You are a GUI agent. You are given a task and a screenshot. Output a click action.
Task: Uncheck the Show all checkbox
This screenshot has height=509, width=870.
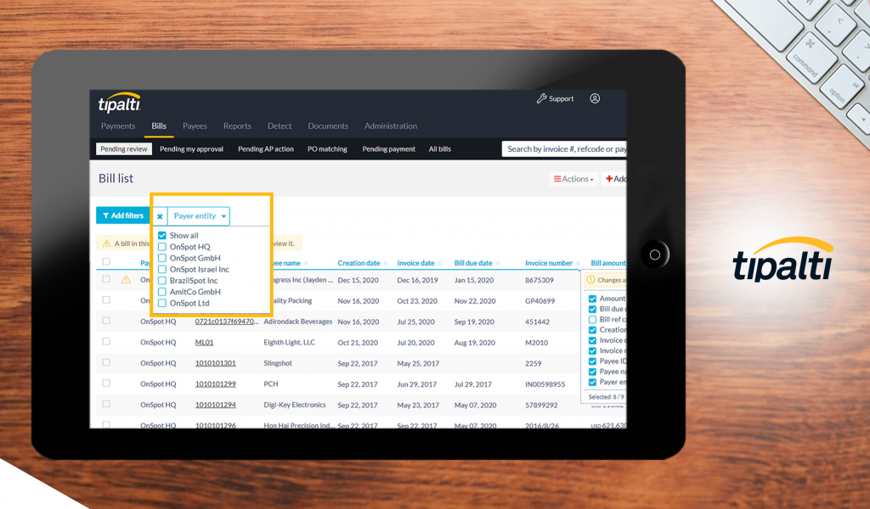coord(162,236)
